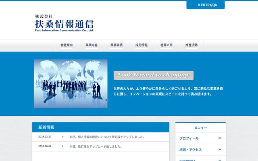Screen dimensions: 258x161
Task: Click the globe and business people image
Action: coord(71,84)
